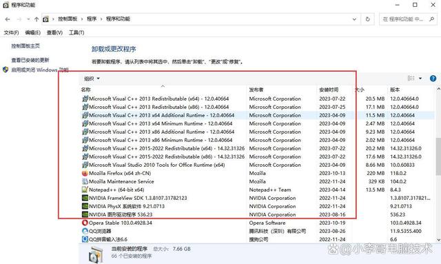Click the back navigation arrow
The width and height of the screenshot is (441, 264).
(x=8, y=19)
